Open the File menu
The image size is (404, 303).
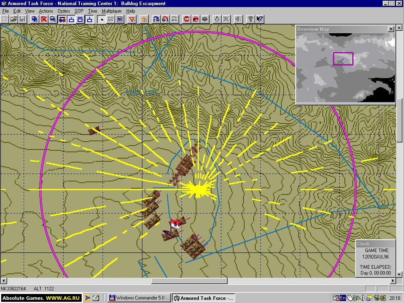6,11
